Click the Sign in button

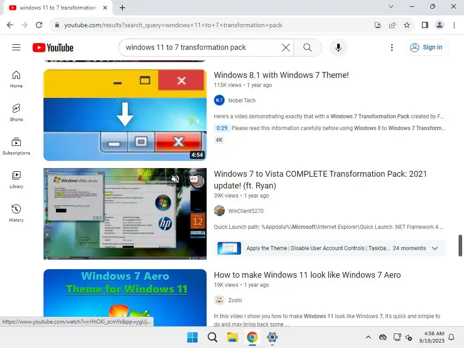coord(427,47)
